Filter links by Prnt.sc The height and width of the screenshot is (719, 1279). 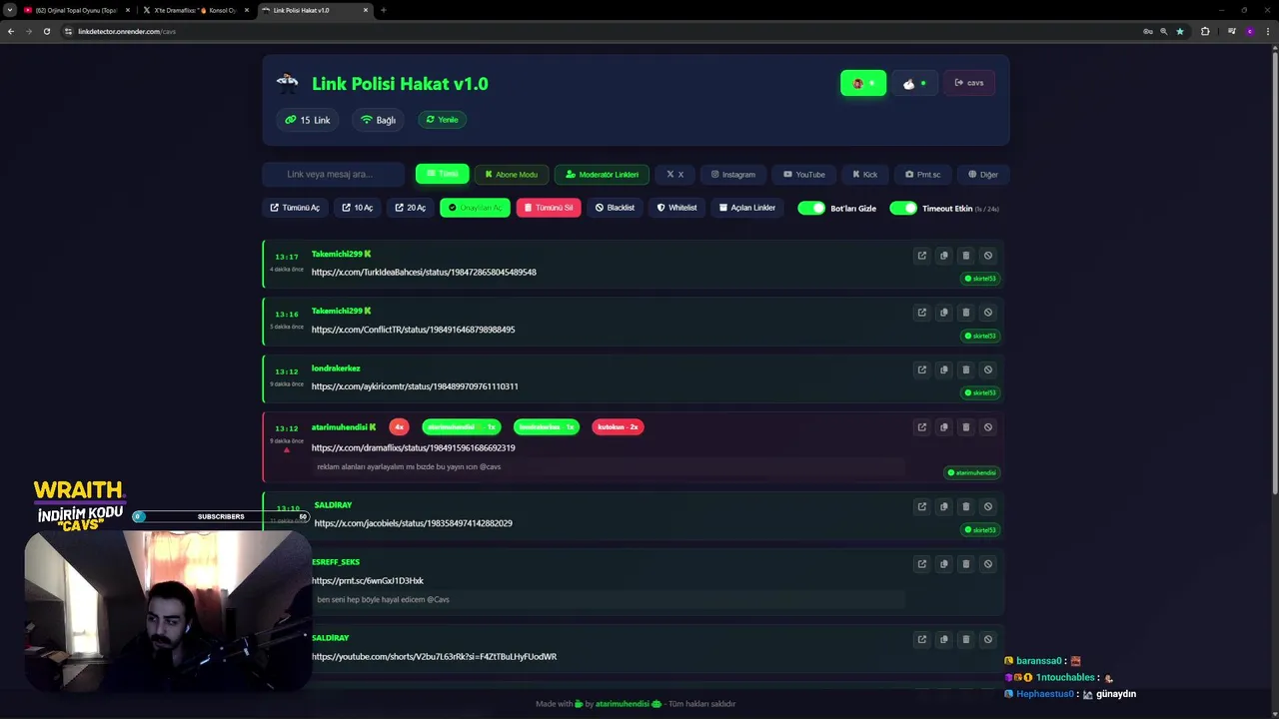click(922, 174)
